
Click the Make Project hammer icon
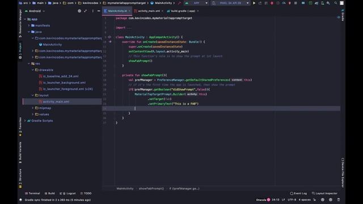179,3
